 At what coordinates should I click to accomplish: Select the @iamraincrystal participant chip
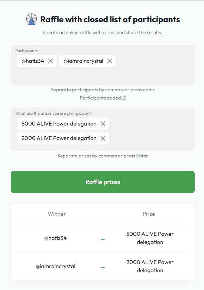(x=83, y=61)
